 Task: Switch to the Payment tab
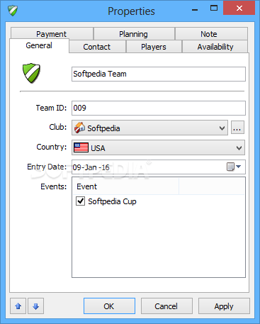(52, 34)
